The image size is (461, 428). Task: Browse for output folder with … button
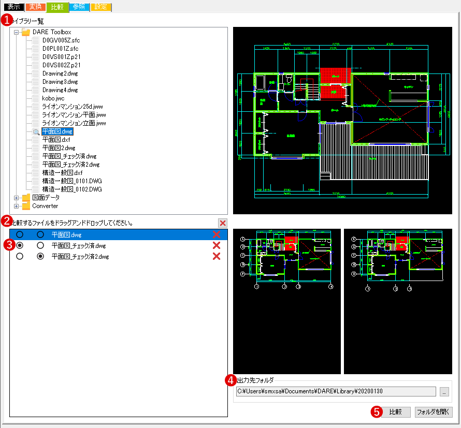click(x=444, y=392)
